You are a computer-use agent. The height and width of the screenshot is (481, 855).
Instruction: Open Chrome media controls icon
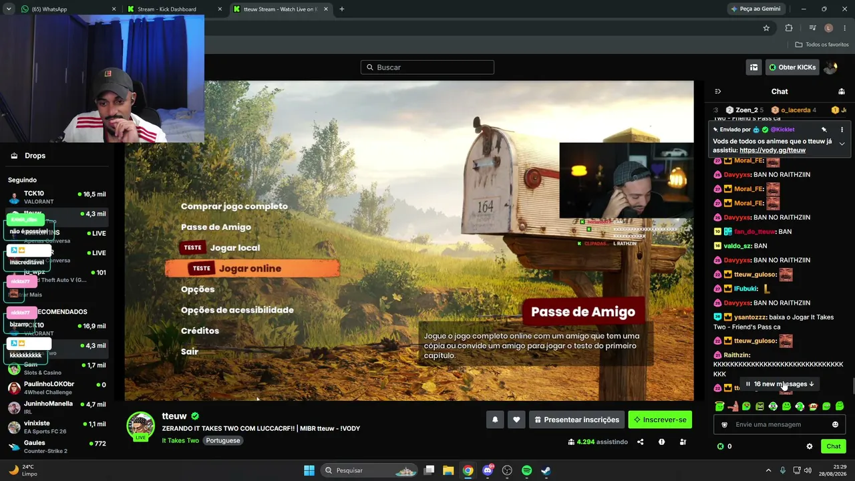click(x=812, y=28)
